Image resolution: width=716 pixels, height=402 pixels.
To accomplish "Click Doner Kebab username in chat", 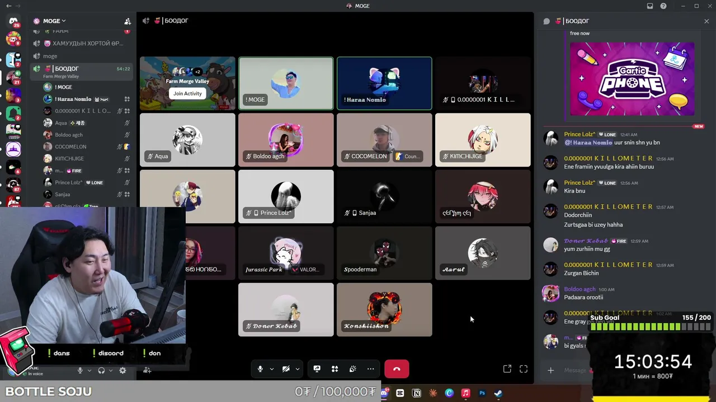I will pyautogui.click(x=586, y=241).
